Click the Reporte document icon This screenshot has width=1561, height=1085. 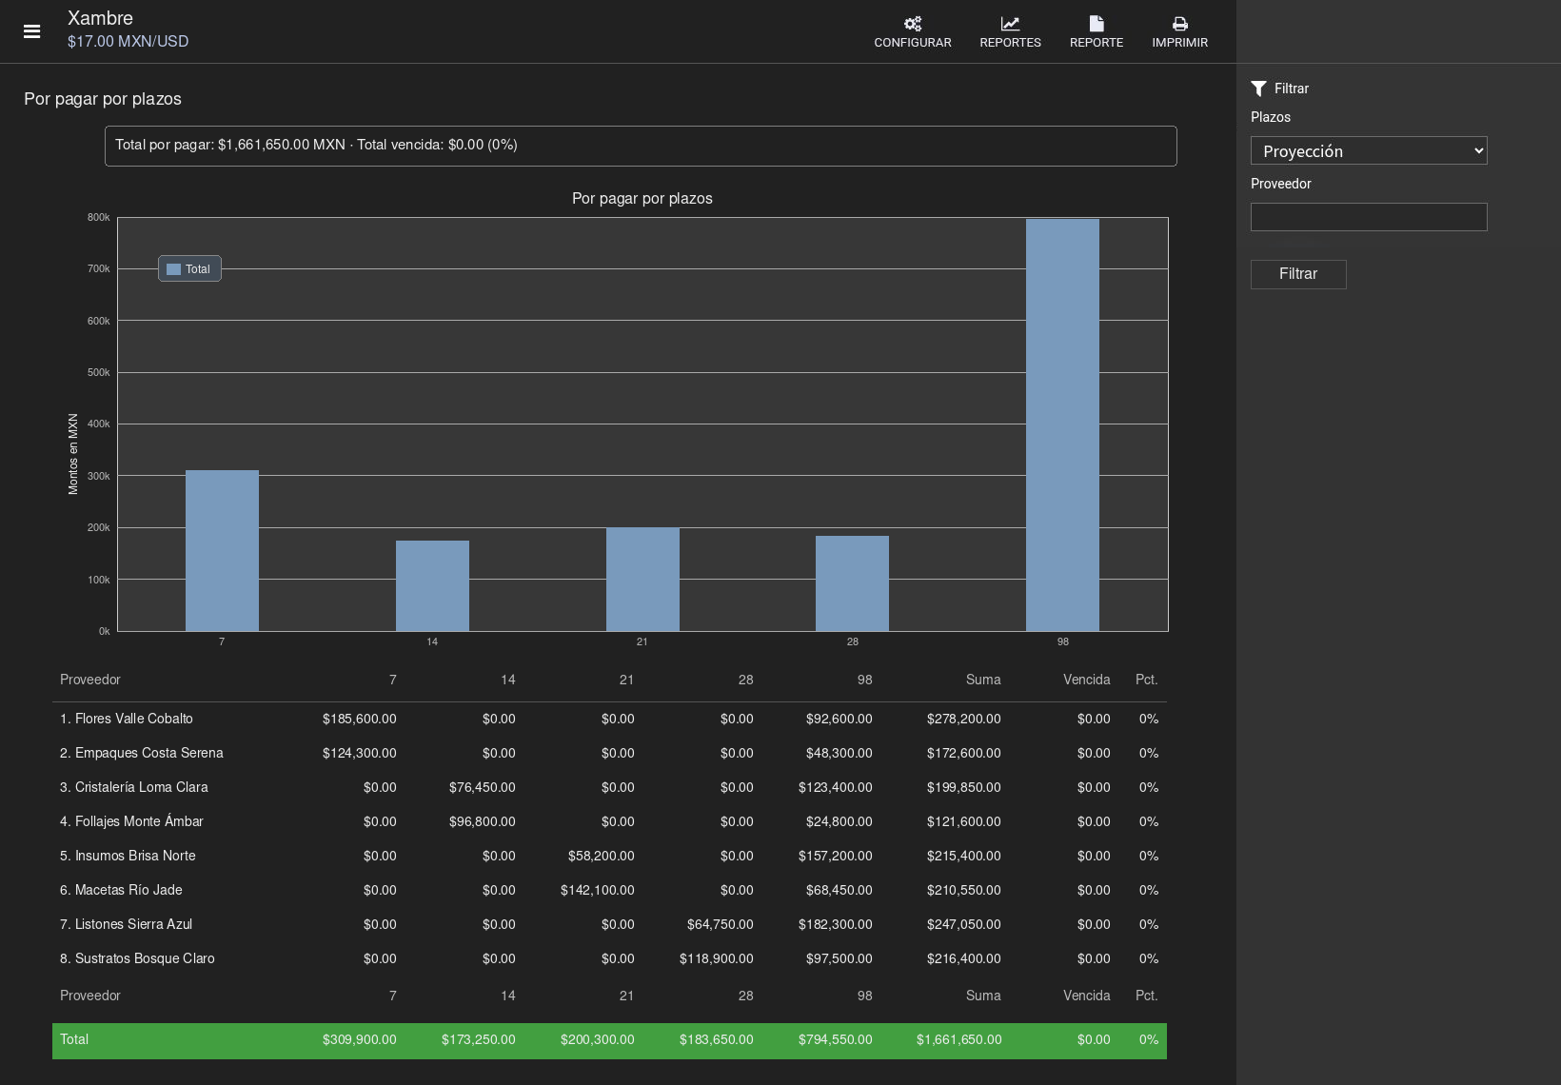point(1097,24)
